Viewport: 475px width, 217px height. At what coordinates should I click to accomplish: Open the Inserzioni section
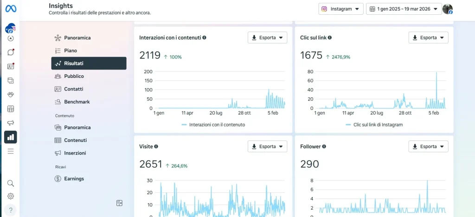89,153
